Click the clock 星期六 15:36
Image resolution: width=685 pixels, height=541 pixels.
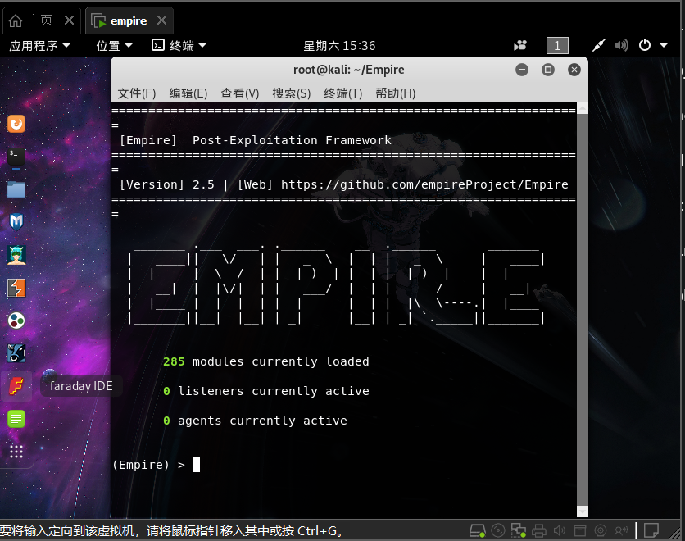[339, 45]
